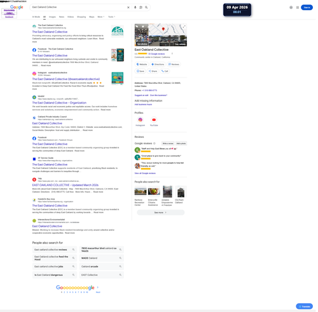
Task: Open the first result The East Oakland Collective
Action: click(50, 32)
